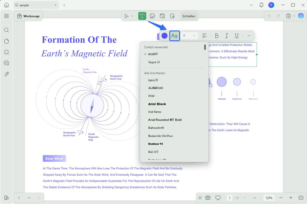
Task: Open the 125% zoom level dropdown
Action: (x=269, y=198)
